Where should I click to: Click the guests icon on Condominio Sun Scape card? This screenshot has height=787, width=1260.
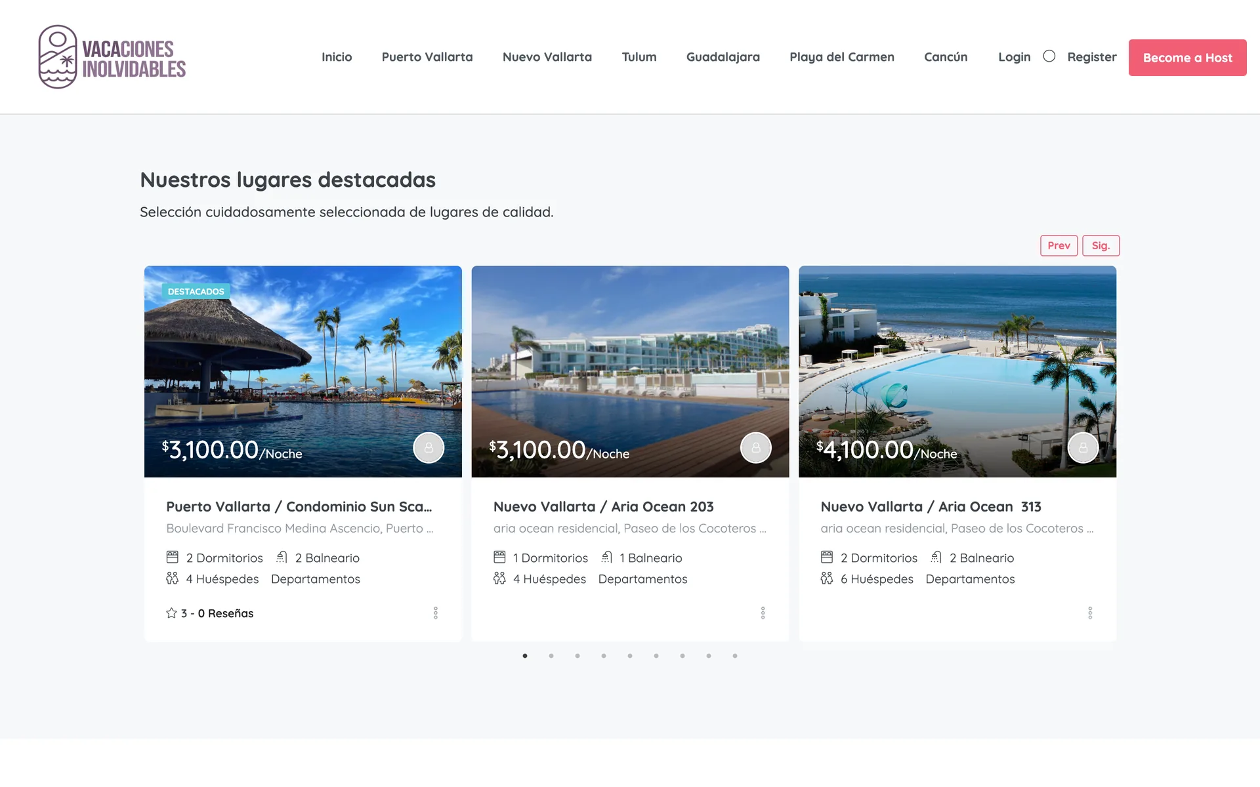173,578
